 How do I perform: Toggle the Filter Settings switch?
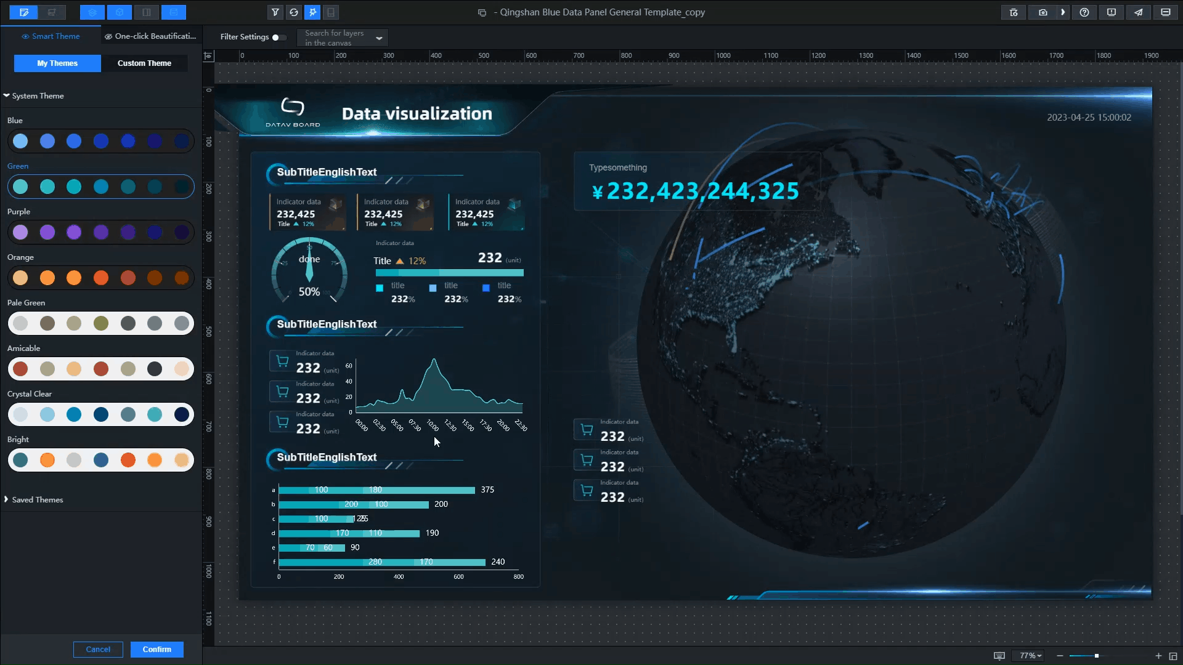pyautogui.click(x=278, y=38)
